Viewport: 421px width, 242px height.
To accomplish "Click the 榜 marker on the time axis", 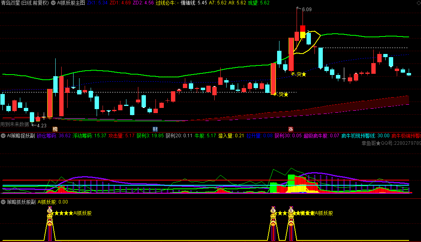I will pos(55,129).
